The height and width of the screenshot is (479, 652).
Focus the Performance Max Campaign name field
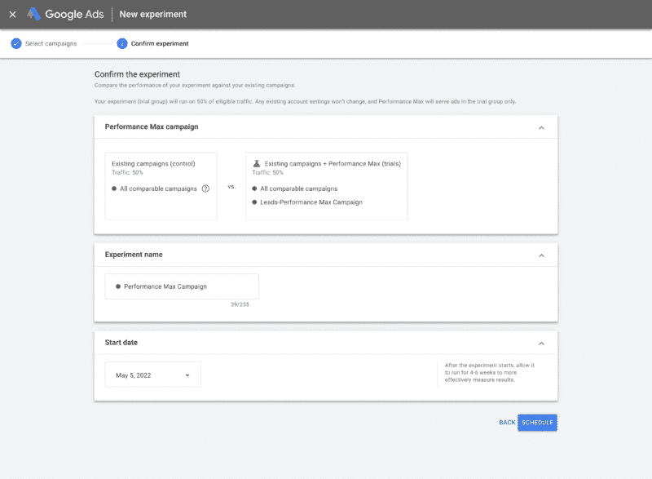pos(182,286)
